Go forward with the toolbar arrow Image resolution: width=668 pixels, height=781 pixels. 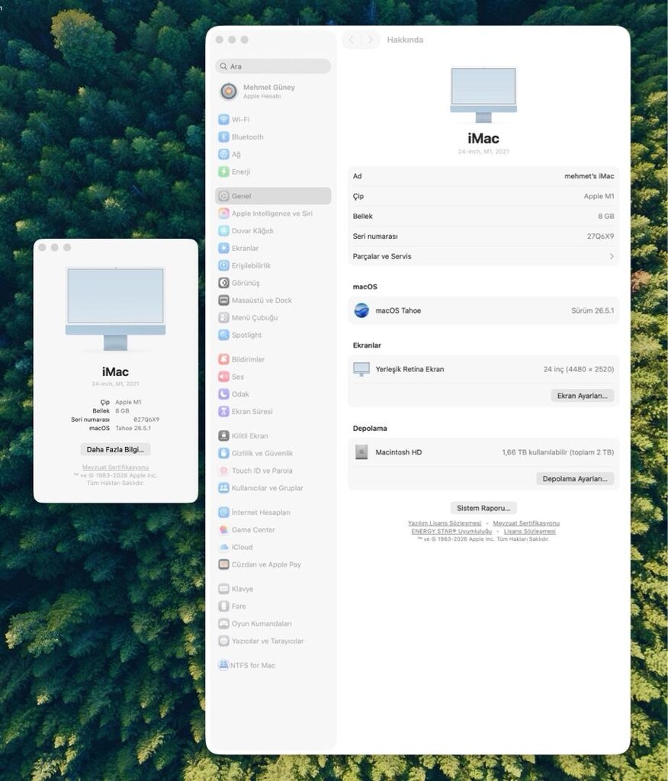click(370, 40)
